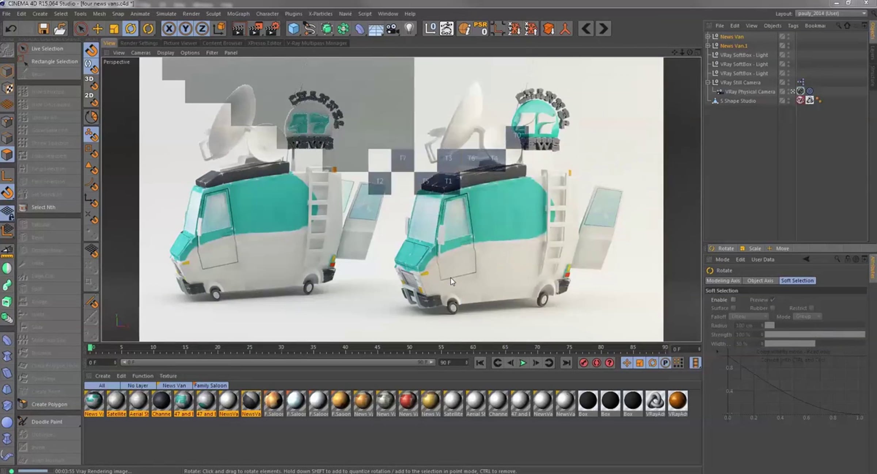Click the end frame 90 F field
877x474 pixels.
click(453, 362)
